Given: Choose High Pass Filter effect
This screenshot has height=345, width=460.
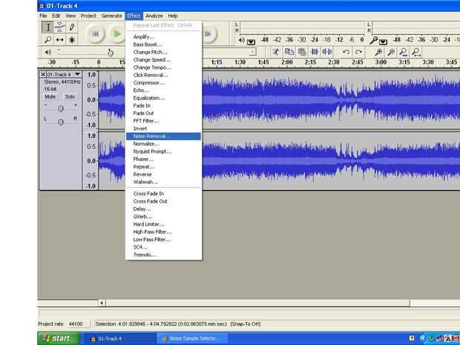Looking at the screenshot, I should (x=163, y=231).
